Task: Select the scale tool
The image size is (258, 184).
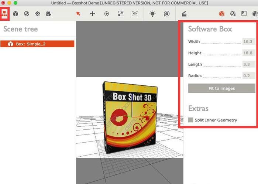Action: pyautogui.click(x=121, y=14)
